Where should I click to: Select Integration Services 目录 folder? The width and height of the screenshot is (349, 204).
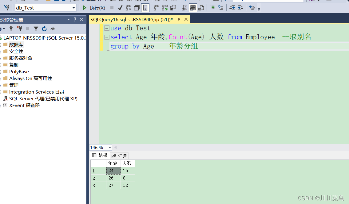[37, 92]
